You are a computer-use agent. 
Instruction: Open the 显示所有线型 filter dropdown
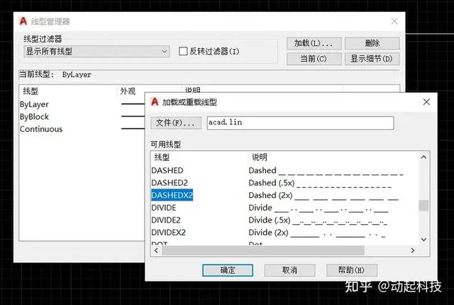coord(96,52)
